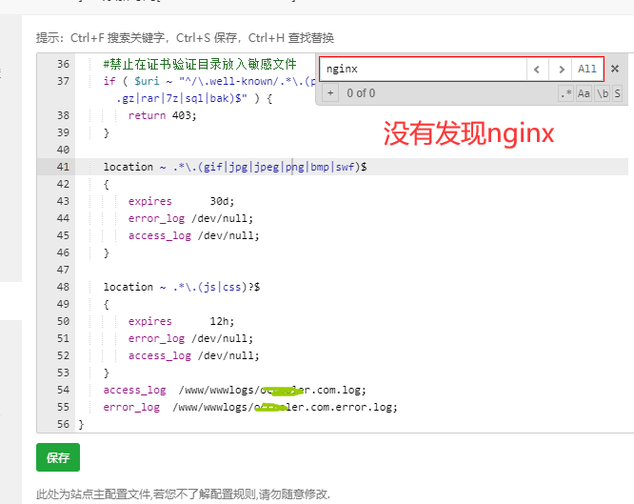Image resolution: width=634 pixels, height=504 pixels.
Task: Click the previous match arrow in search
Action: click(537, 70)
